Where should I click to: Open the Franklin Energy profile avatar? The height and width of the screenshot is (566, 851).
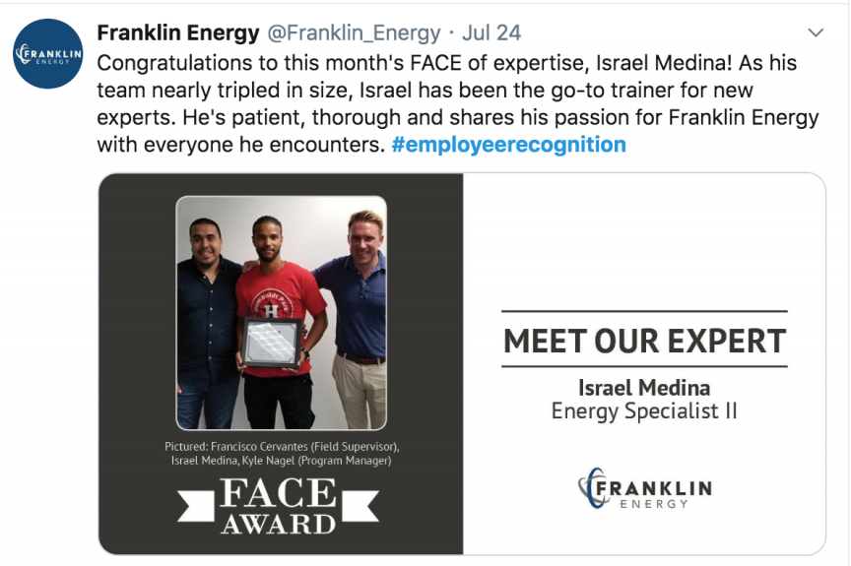click(47, 54)
